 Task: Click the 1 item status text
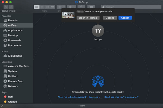tap(81, 106)
